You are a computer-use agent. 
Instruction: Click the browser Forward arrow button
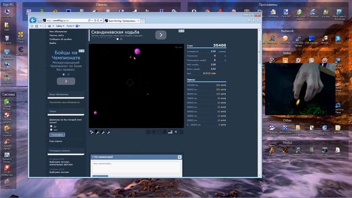pos(39,20)
